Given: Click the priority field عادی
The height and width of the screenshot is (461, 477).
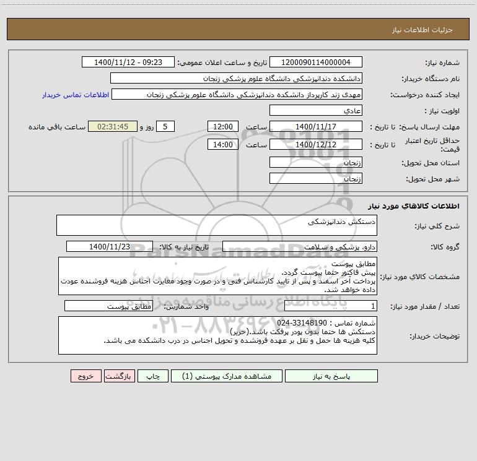Looking at the screenshot, I should pos(316,110).
